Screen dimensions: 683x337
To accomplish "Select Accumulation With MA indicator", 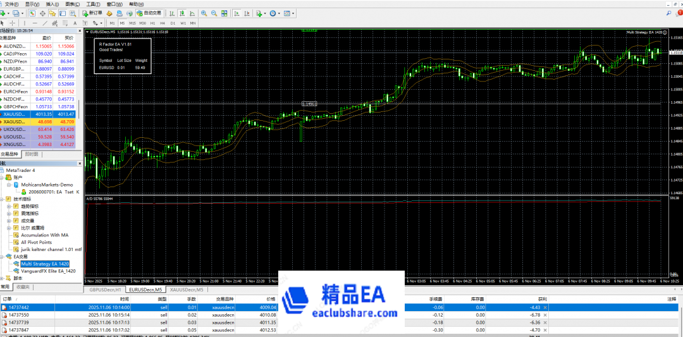I will (x=44, y=235).
